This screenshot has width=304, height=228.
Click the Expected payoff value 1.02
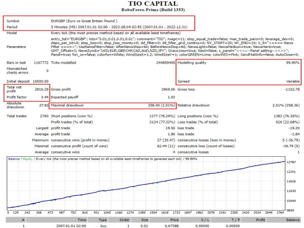click(x=171, y=97)
